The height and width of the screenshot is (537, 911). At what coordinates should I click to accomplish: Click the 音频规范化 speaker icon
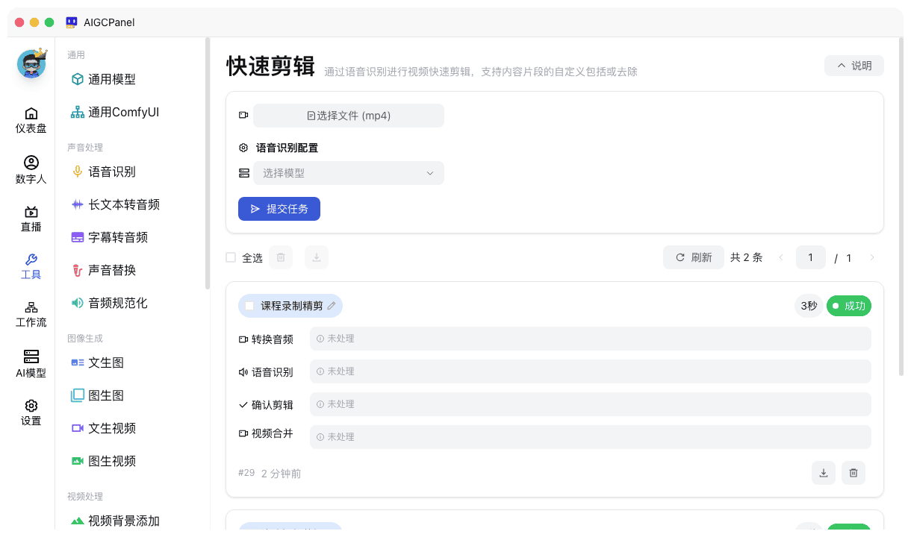(x=78, y=303)
